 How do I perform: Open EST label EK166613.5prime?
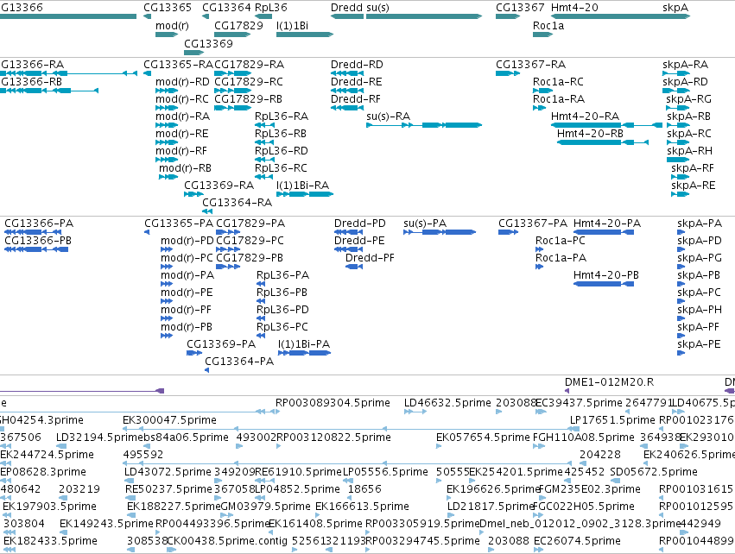tap(363, 507)
